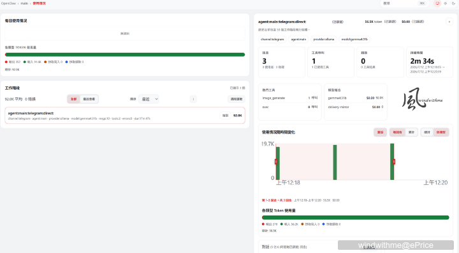
Task: Click the daily token usage green bar
Action: [125, 55]
